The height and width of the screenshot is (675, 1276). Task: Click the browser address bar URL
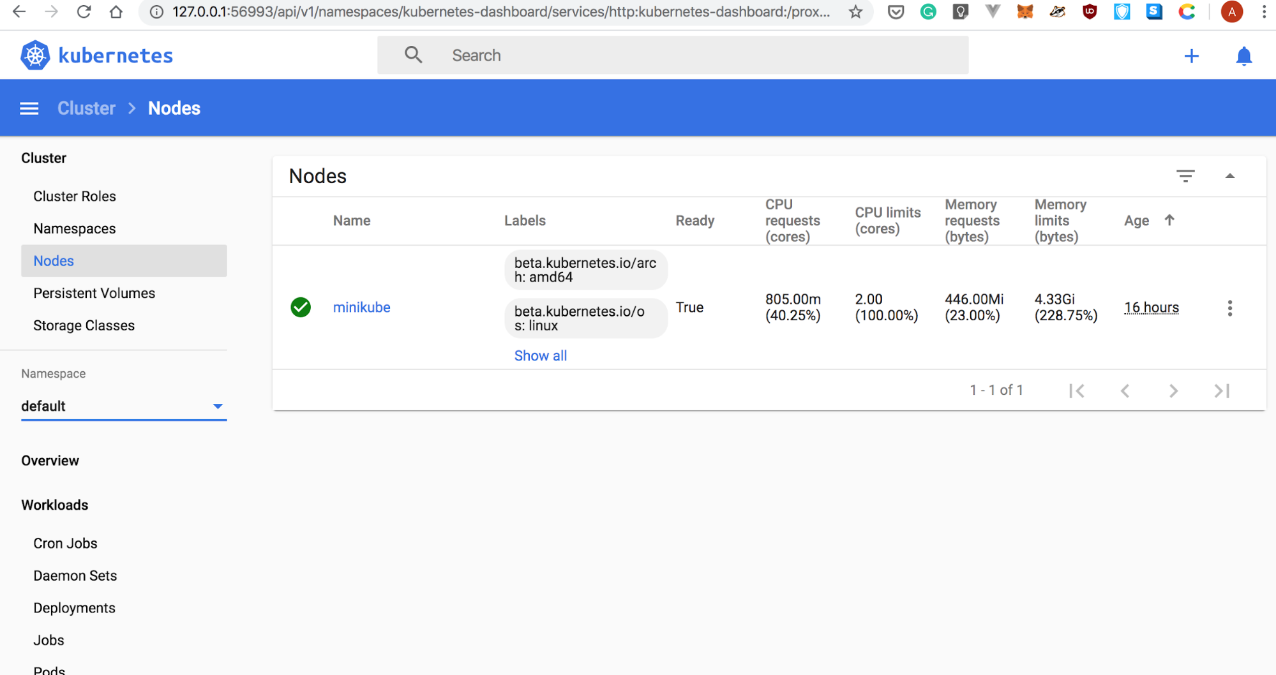coord(501,11)
